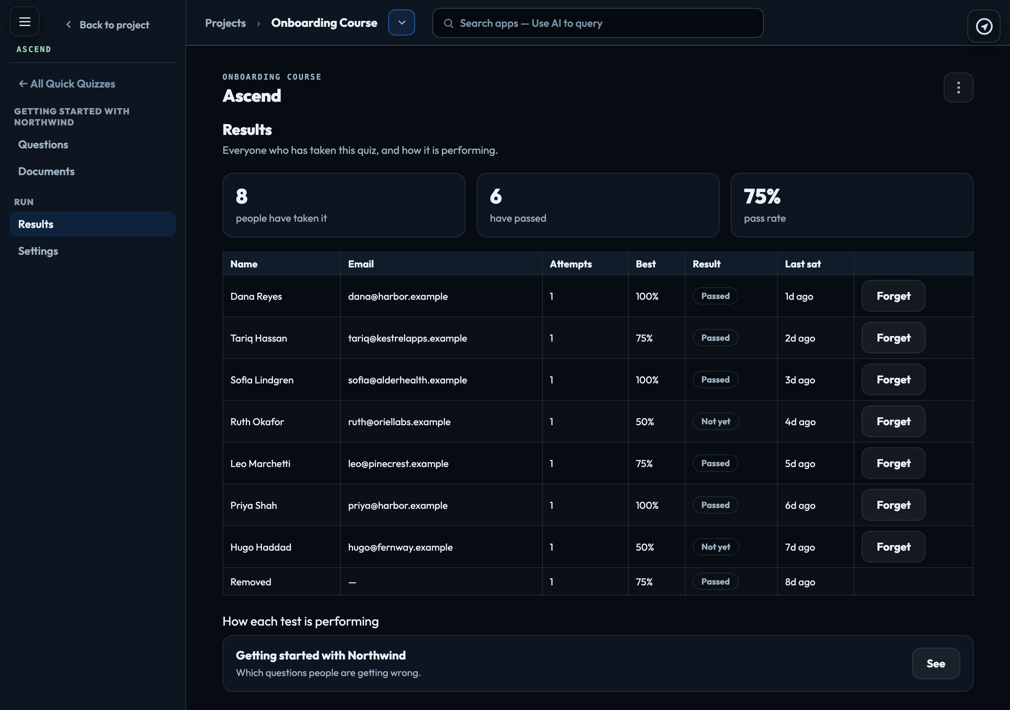
Task: Click the 8 people have taken it card
Action: click(344, 206)
